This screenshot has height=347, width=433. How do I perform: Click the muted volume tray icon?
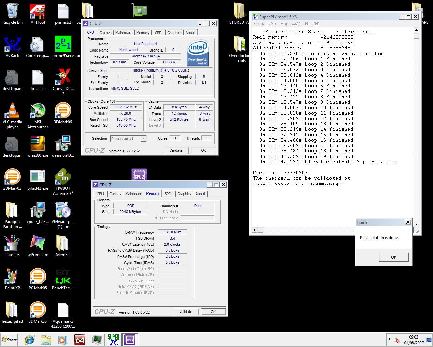click(397, 340)
